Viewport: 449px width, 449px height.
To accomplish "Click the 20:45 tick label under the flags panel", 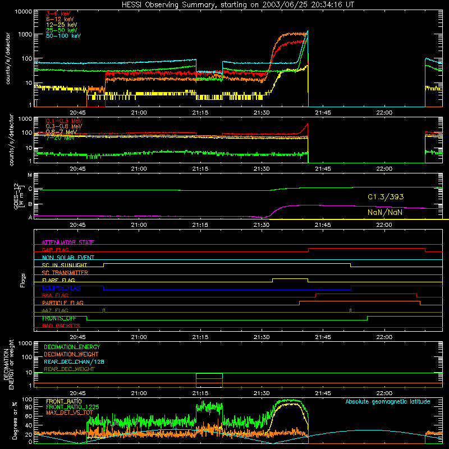I will point(77,337).
